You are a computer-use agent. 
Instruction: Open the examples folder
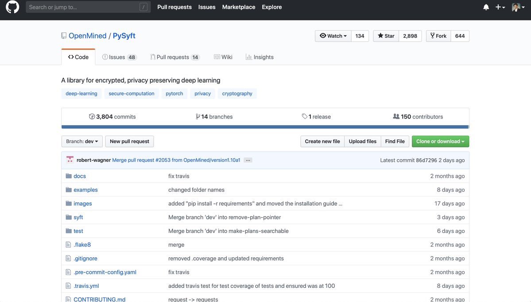(x=85, y=190)
